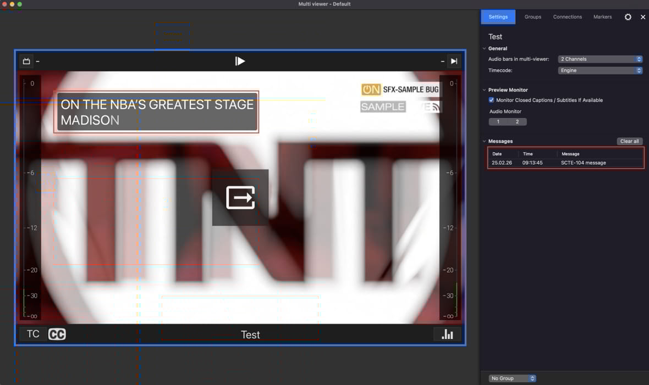Toggle the CC closed captions icon
Image resolution: width=649 pixels, height=385 pixels.
(x=57, y=334)
